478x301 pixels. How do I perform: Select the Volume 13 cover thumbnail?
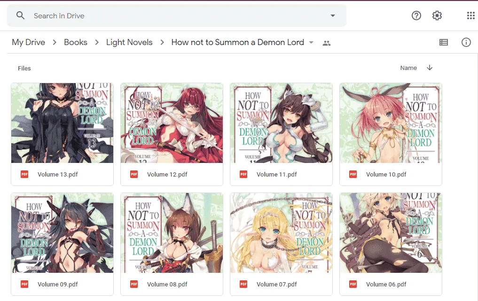pyautogui.click(x=62, y=123)
